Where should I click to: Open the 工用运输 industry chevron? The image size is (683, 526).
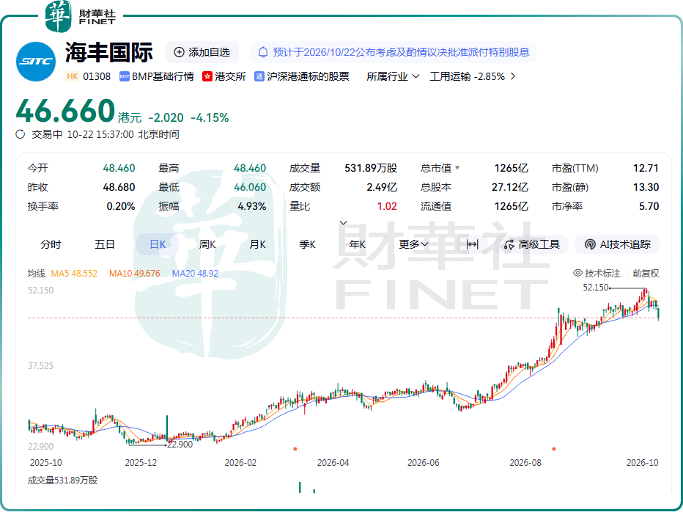coord(513,76)
